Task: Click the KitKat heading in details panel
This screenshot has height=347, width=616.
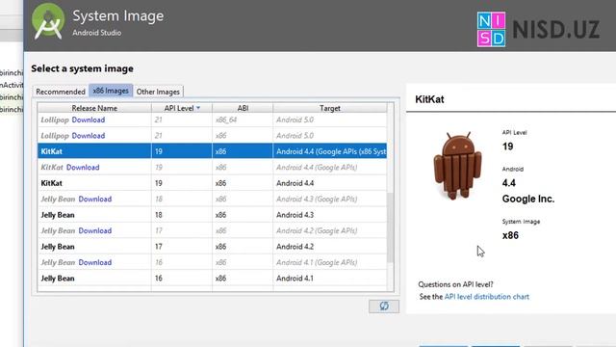Action: pos(429,99)
